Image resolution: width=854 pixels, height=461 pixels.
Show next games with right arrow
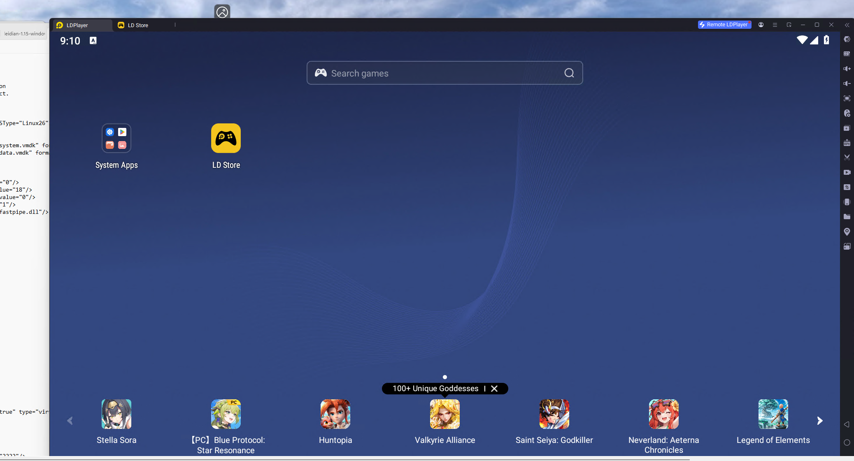pos(819,421)
